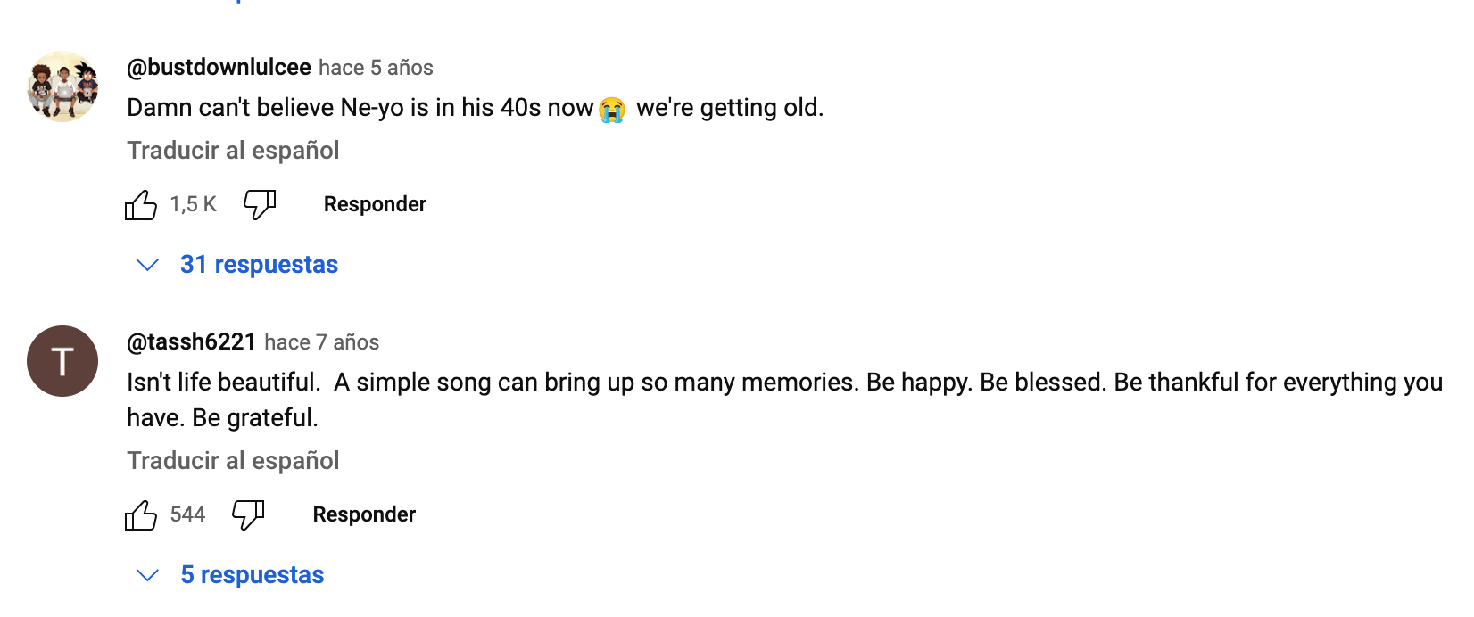Open @bustdownlulcee's profile avatar
Viewport: 1474px width, 617px height.
62,86
